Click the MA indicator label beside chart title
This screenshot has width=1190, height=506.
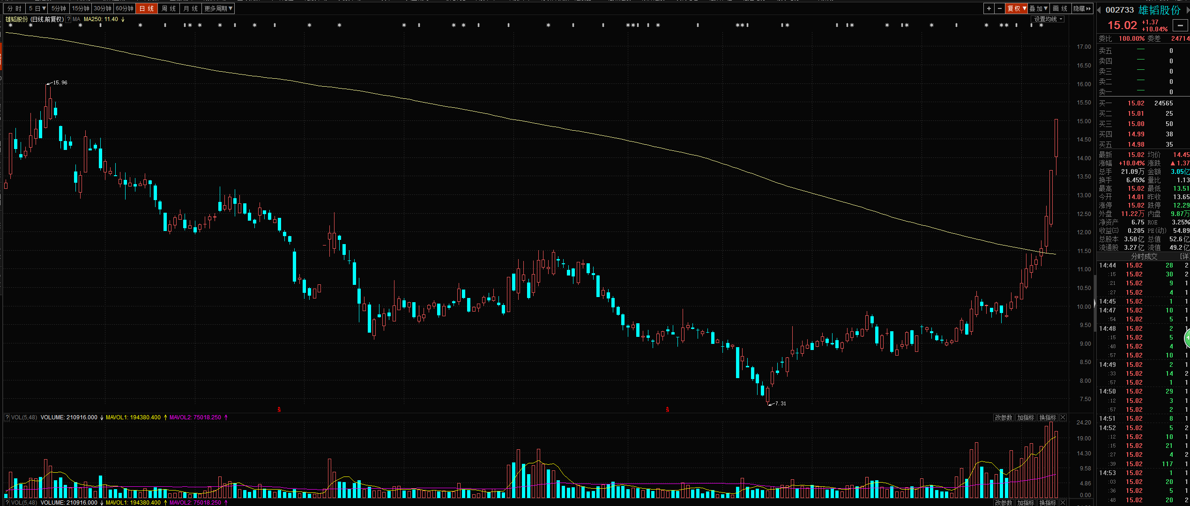(76, 19)
